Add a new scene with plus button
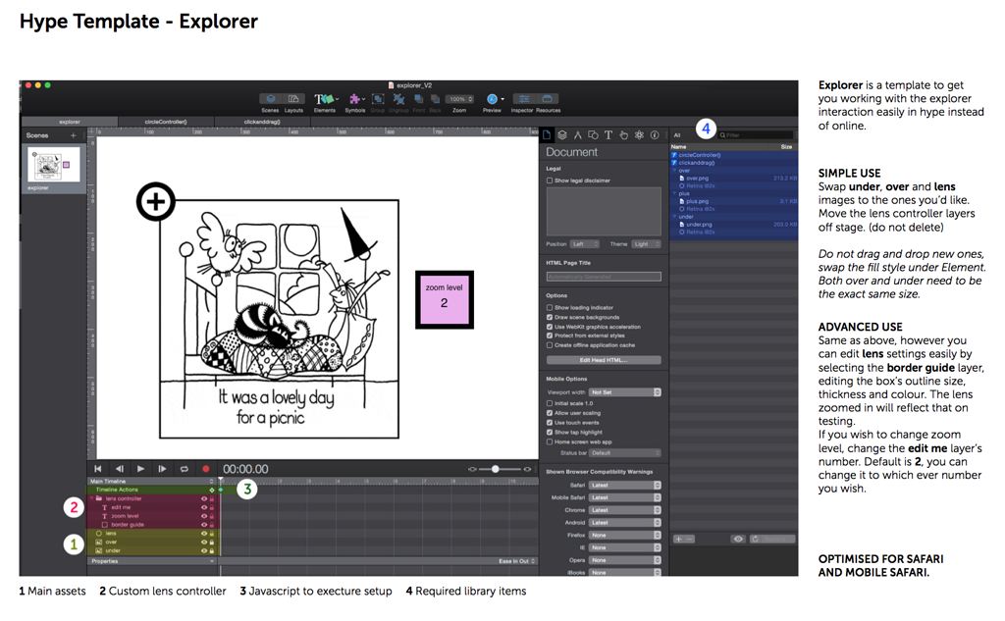Viewport: 1005px width, 621px height. (73, 135)
